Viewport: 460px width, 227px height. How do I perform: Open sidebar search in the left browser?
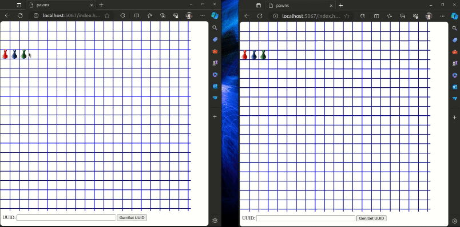tap(215, 28)
